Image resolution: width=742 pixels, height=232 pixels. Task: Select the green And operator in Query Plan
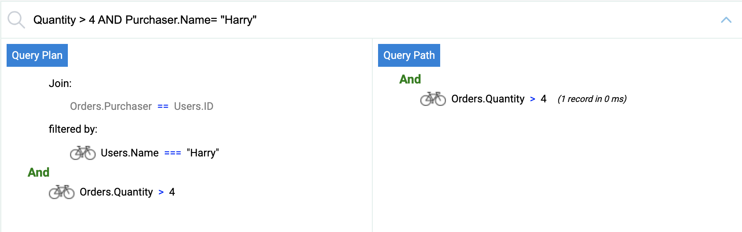[x=39, y=172]
